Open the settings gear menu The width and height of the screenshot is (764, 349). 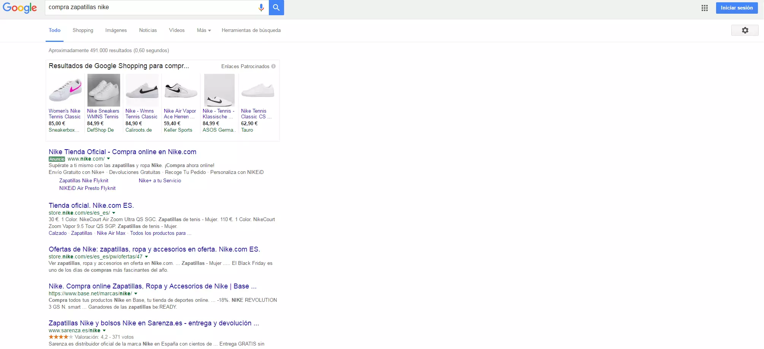745,30
